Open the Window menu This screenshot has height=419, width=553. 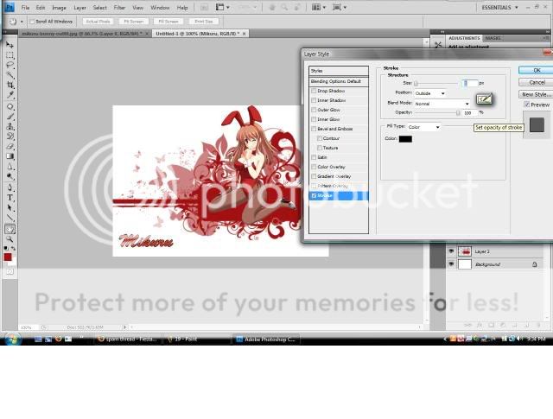pyautogui.click(x=160, y=8)
